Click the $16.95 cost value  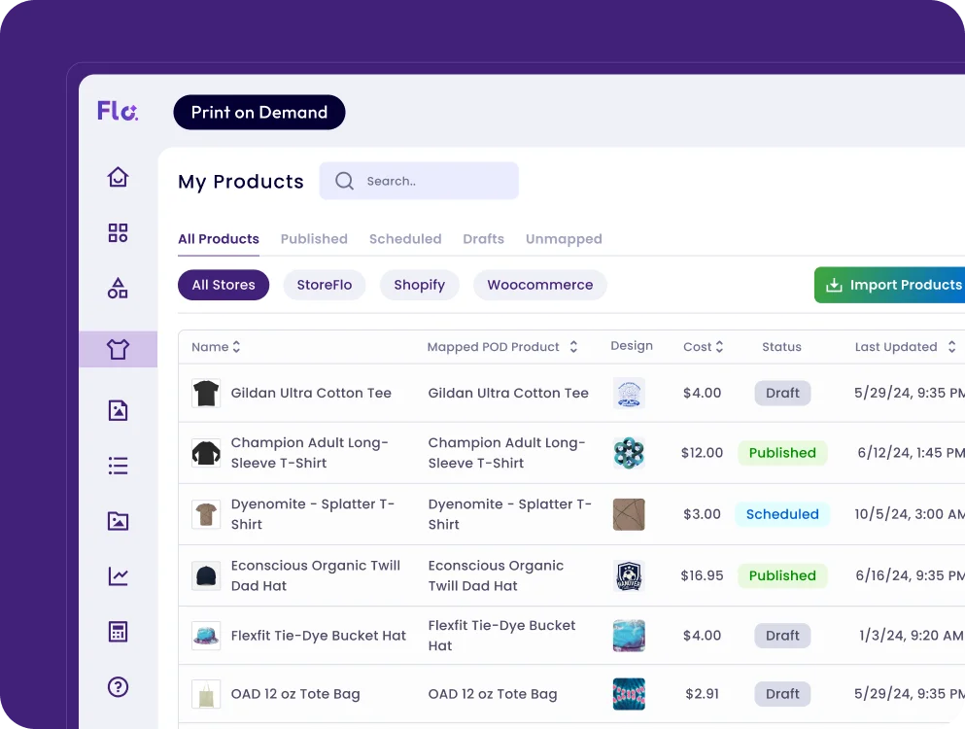702,575
